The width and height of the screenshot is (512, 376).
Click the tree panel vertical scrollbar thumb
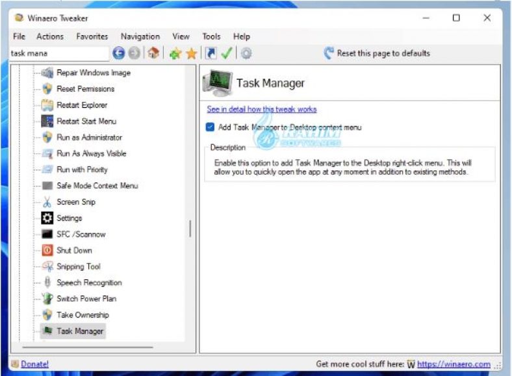pos(190,228)
